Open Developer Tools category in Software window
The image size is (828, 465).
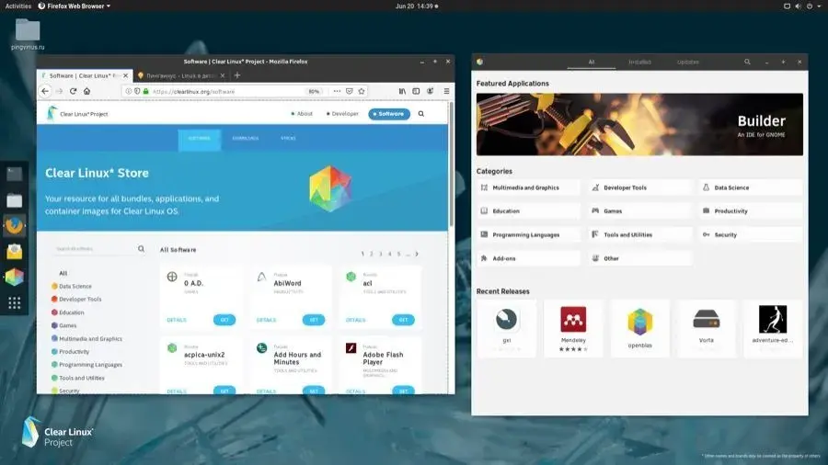coord(639,187)
